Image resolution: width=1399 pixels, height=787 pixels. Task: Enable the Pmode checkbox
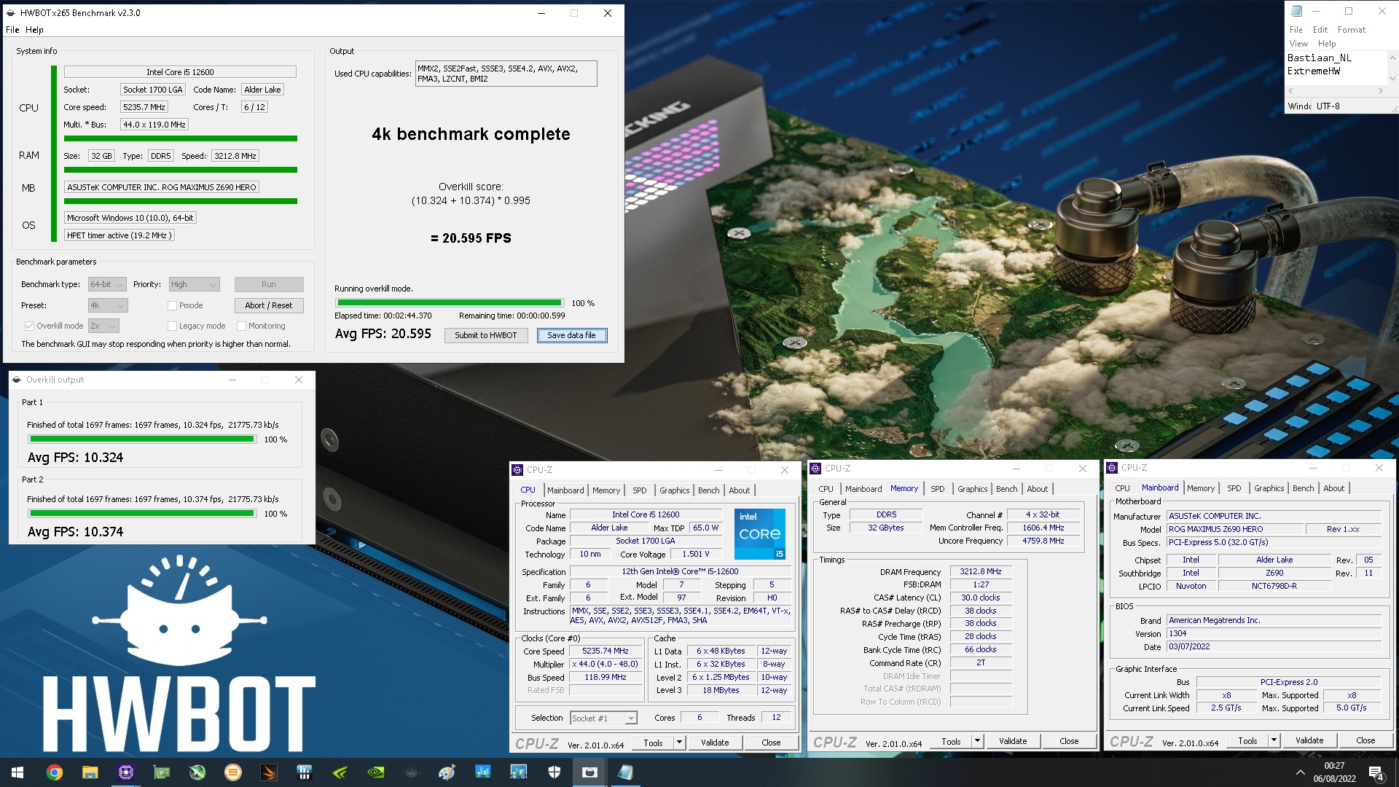click(172, 305)
